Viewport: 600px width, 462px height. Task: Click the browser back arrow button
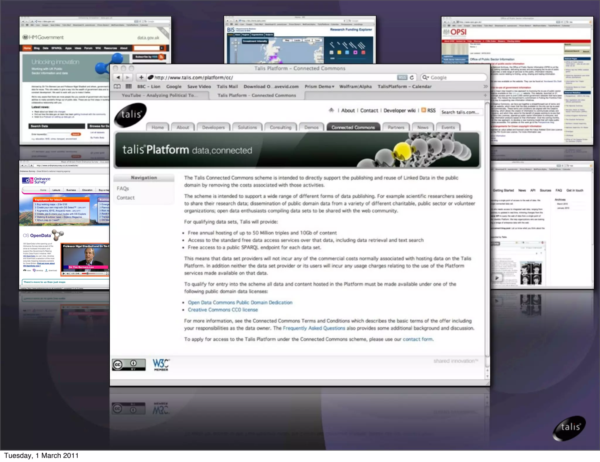click(118, 77)
